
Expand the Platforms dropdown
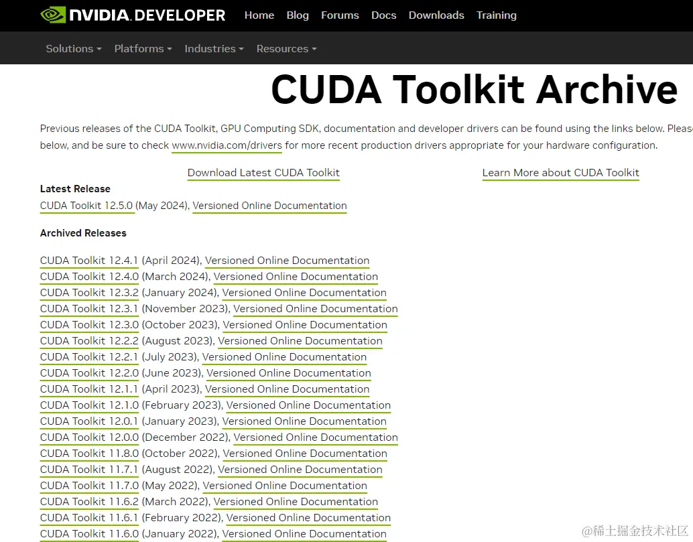click(x=143, y=49)
